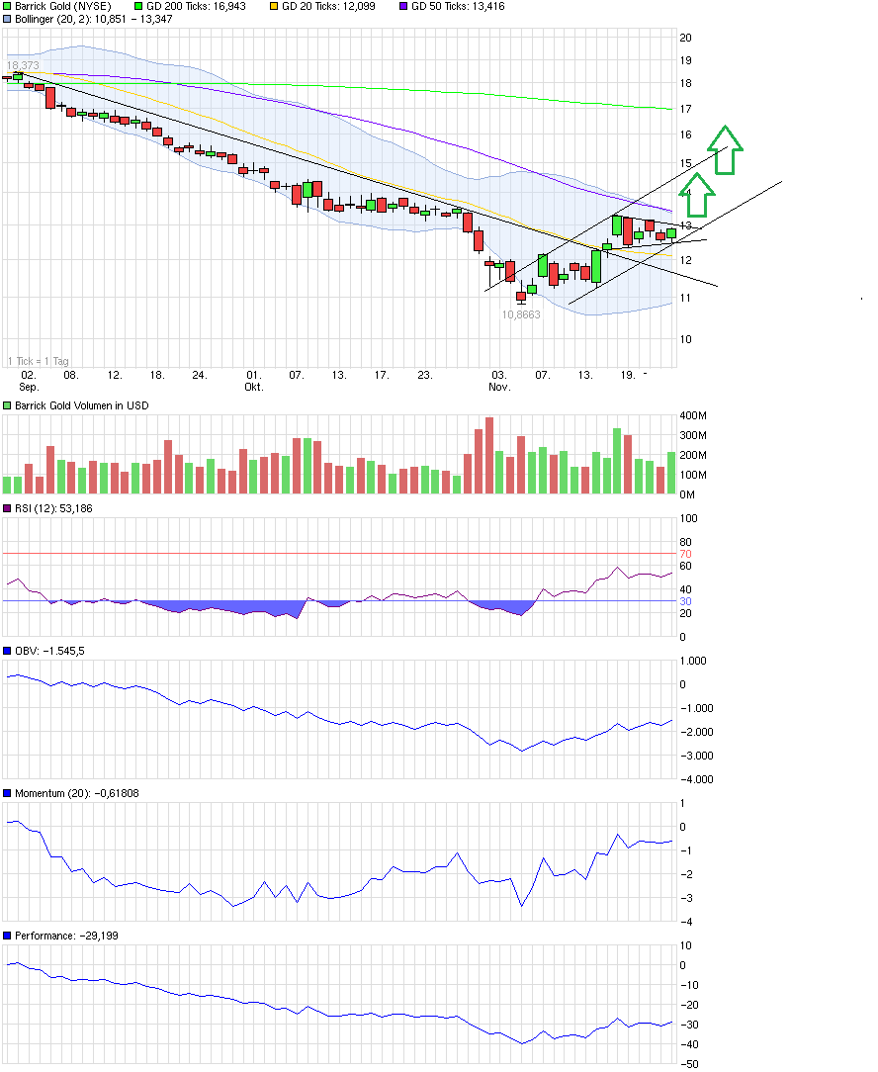
Task: Click the '01. Okt.' date axis label
Action: pos(254,381)
